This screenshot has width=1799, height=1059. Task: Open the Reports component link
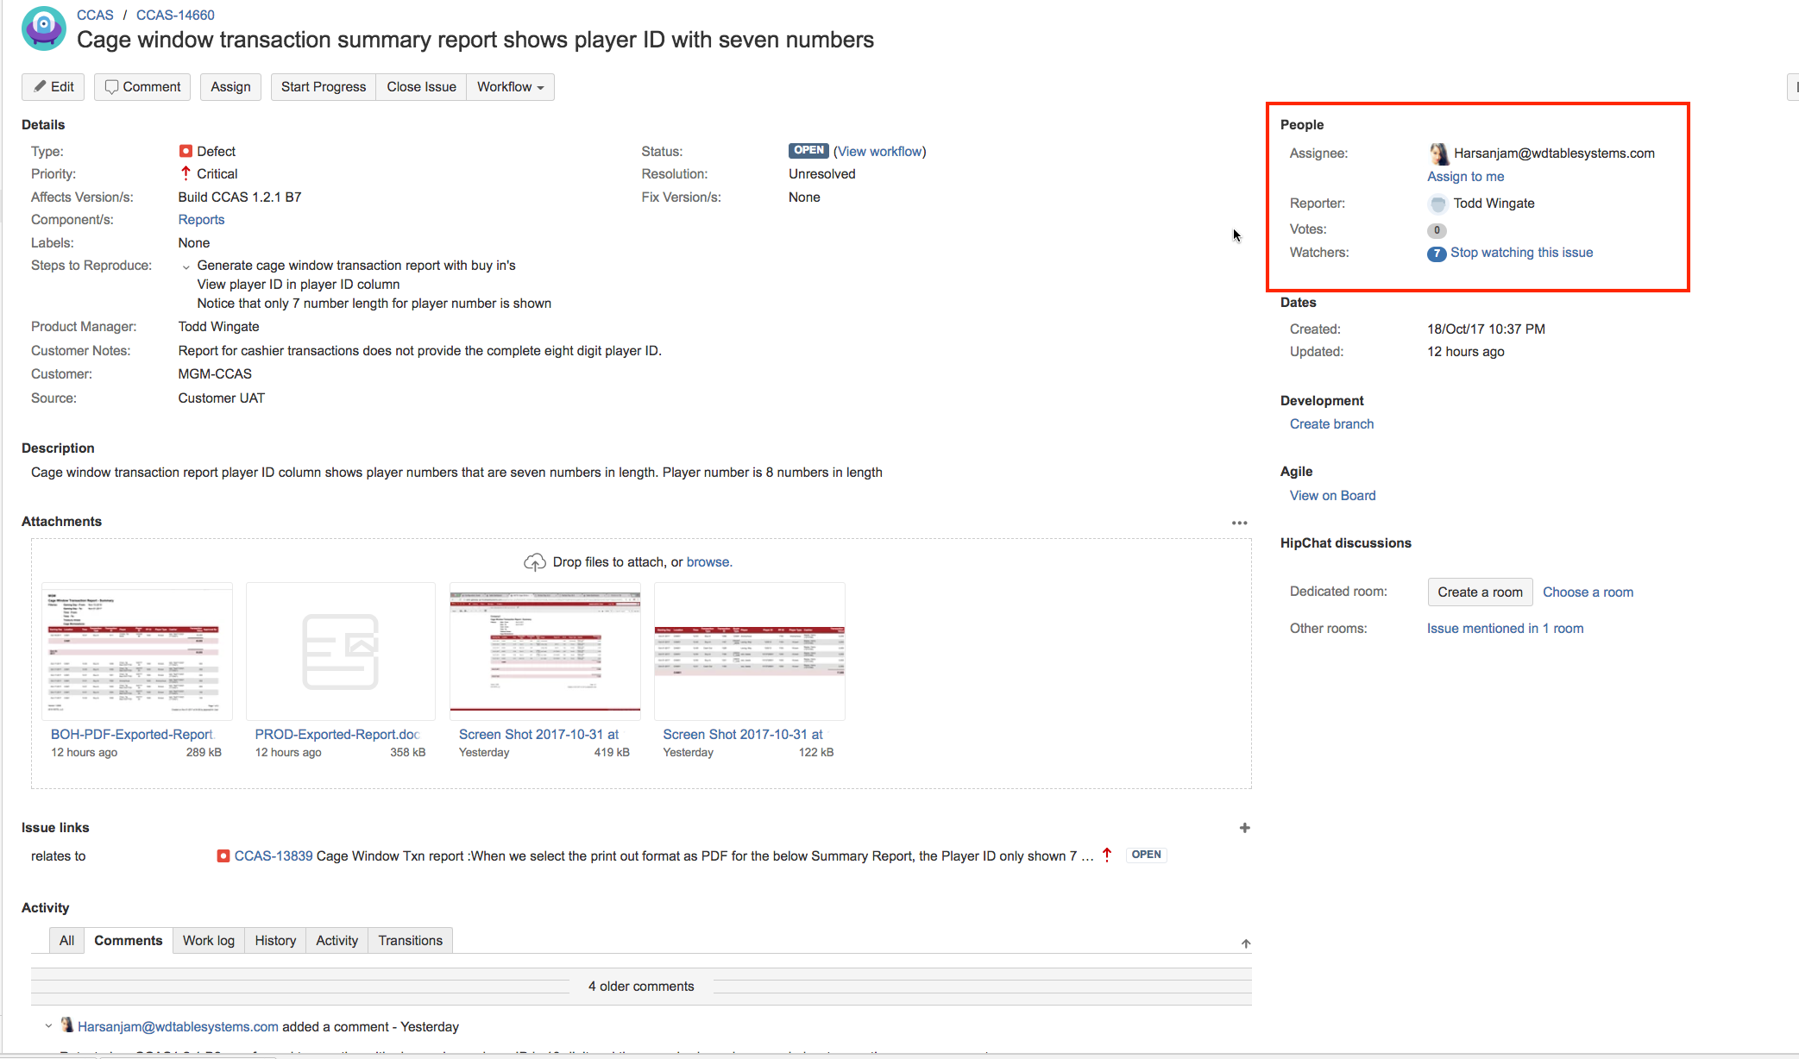pyautogui.click(x=201, y=220)
